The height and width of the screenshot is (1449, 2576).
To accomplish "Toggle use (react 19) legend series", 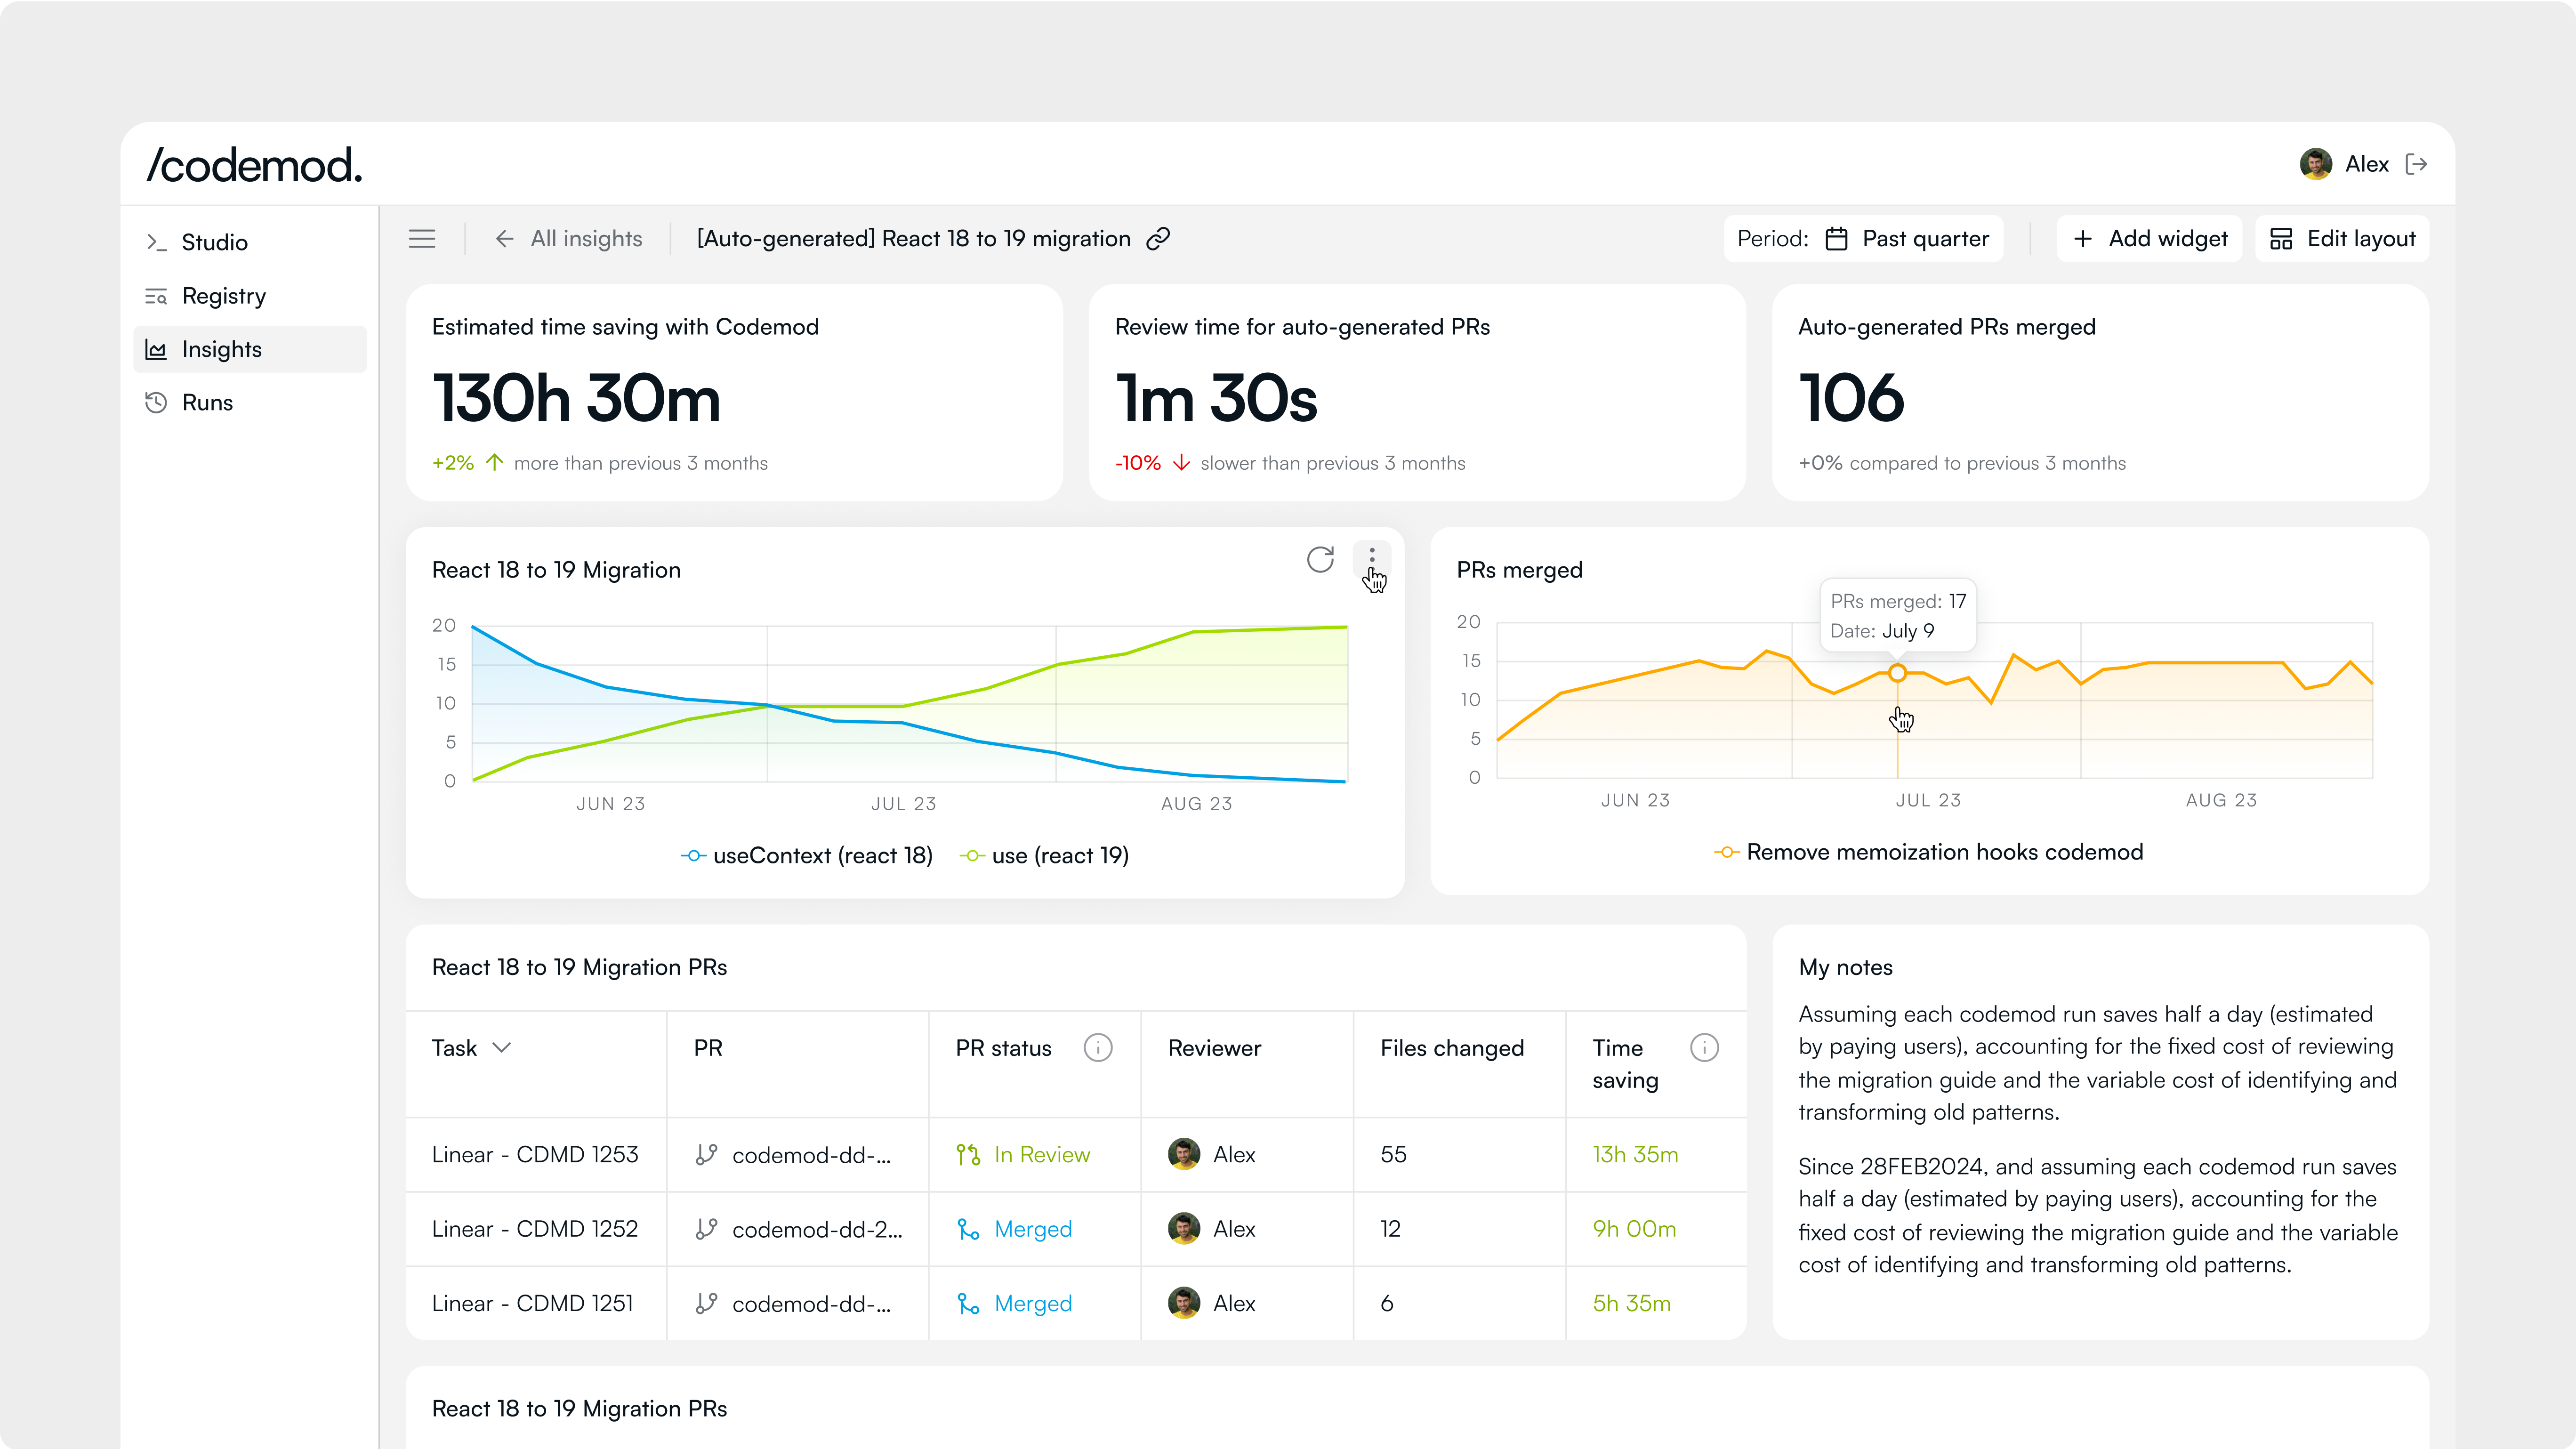I will 1045,856.
